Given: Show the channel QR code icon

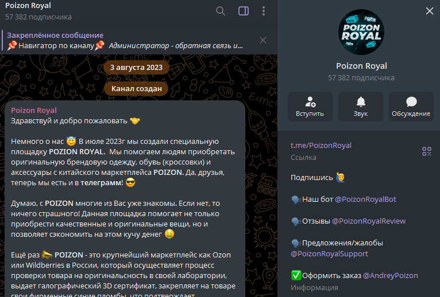Looking at the screenshot, I should 427,151.
